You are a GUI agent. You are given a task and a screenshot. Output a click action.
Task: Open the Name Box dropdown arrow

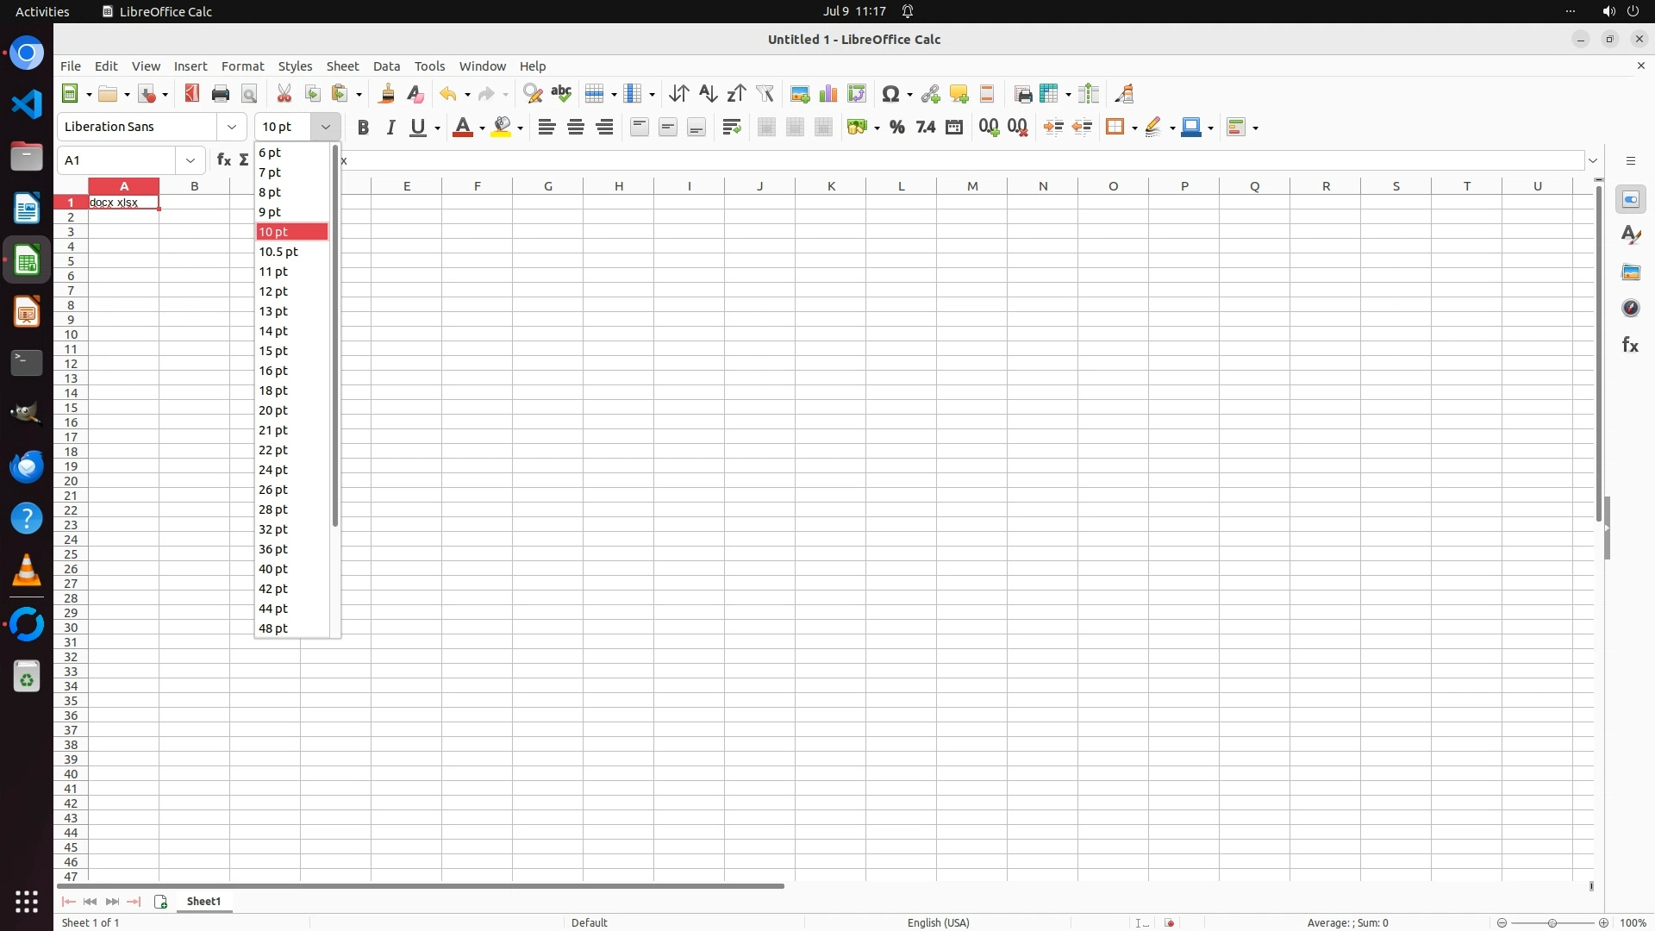tap(190, 160)
